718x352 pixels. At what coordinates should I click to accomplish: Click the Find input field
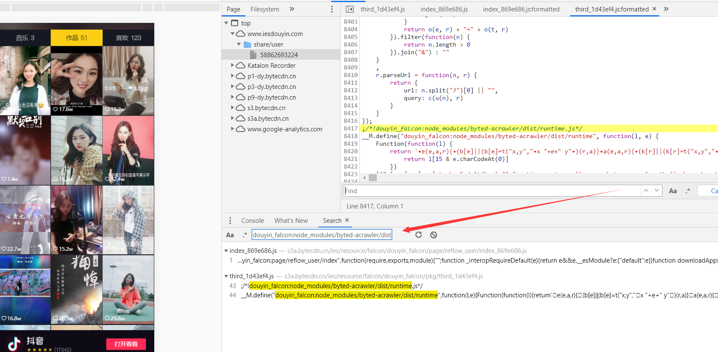pos(492,191)
